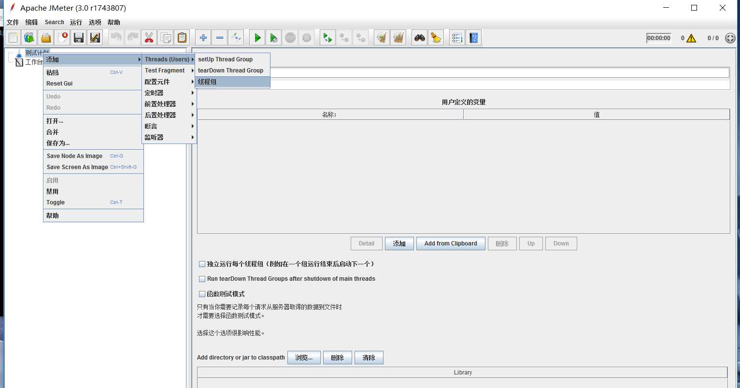
Task: Collapse all nodes with minus icon
Action: [220, 38]
